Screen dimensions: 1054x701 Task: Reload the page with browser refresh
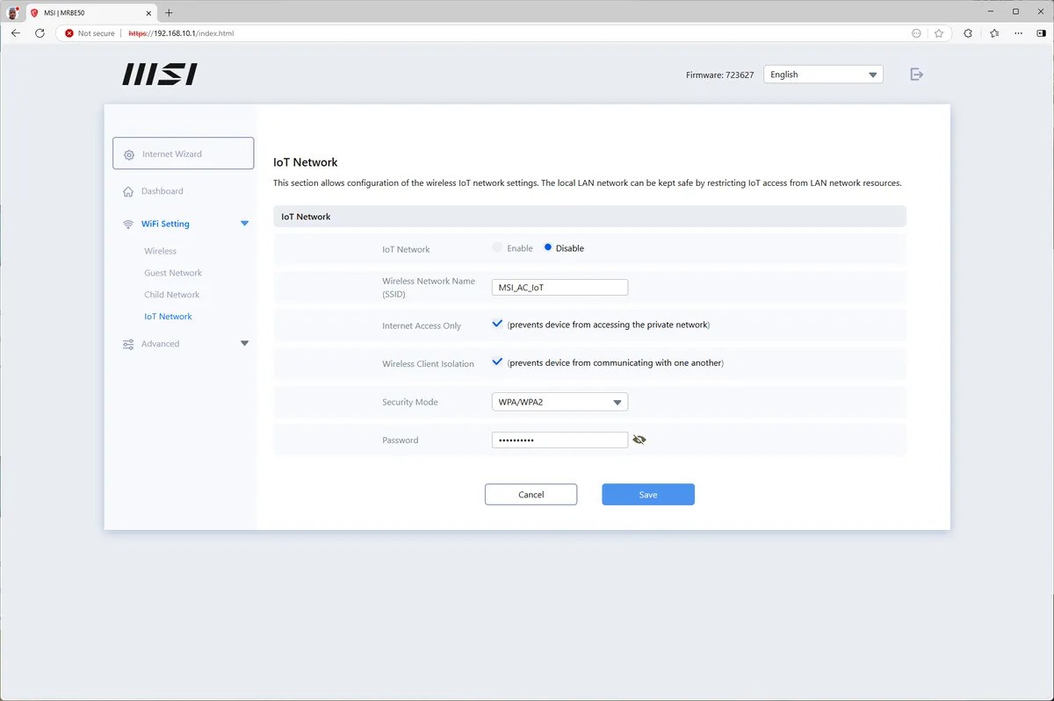point(40,33)
